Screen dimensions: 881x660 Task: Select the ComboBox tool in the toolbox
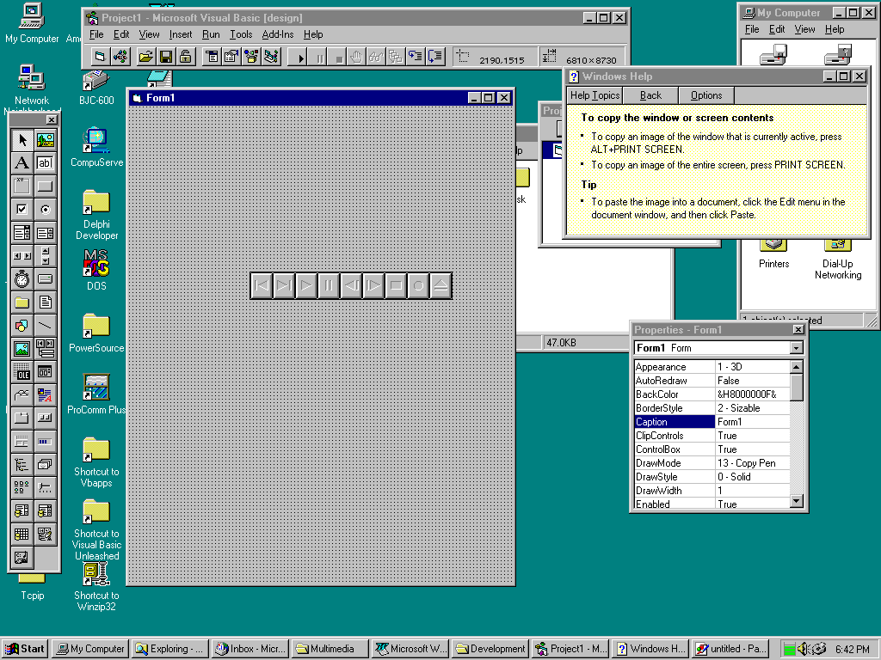22,233
